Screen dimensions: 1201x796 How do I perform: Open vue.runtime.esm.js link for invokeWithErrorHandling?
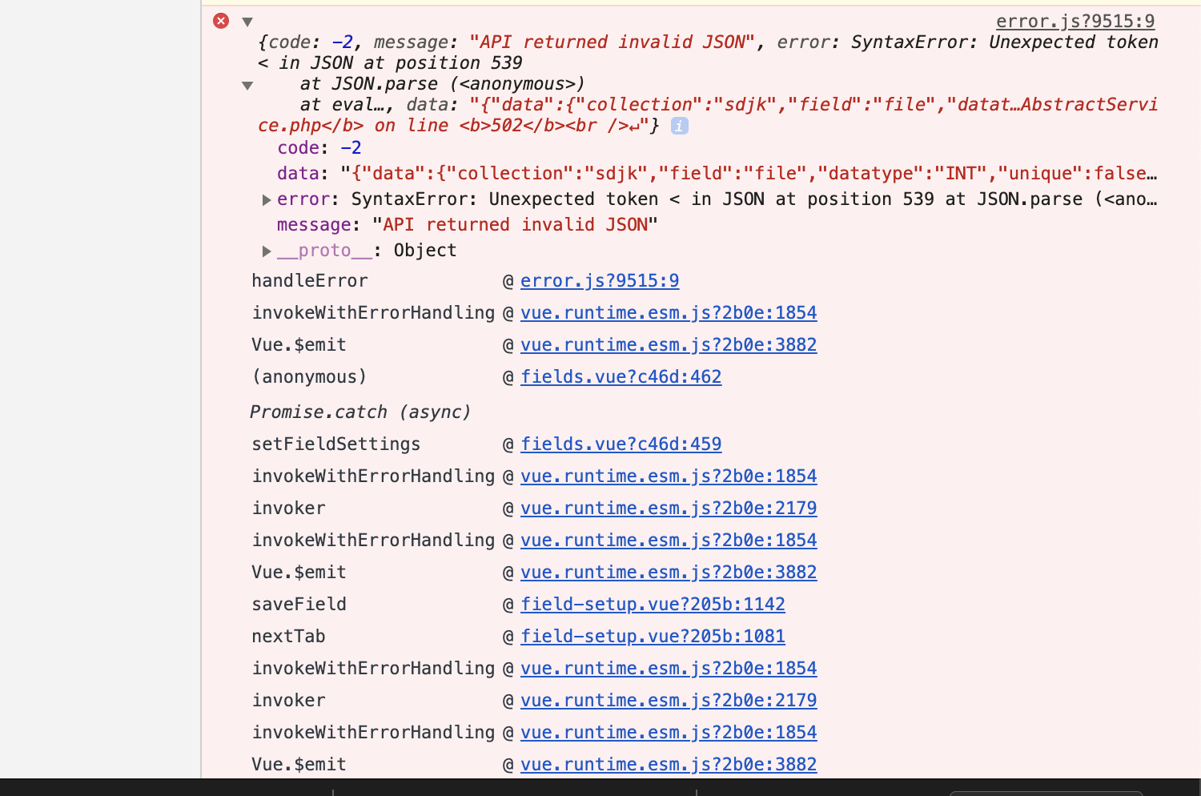[669, 312]
